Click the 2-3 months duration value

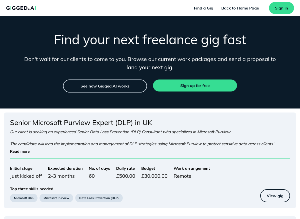pos(61,176)
